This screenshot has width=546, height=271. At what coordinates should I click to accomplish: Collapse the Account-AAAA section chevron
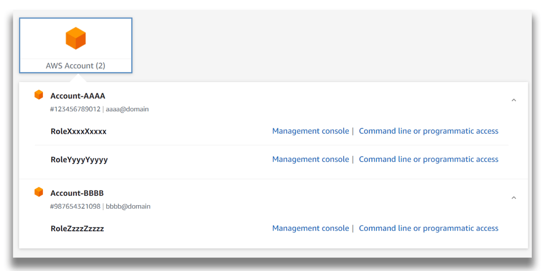(514, 100)
